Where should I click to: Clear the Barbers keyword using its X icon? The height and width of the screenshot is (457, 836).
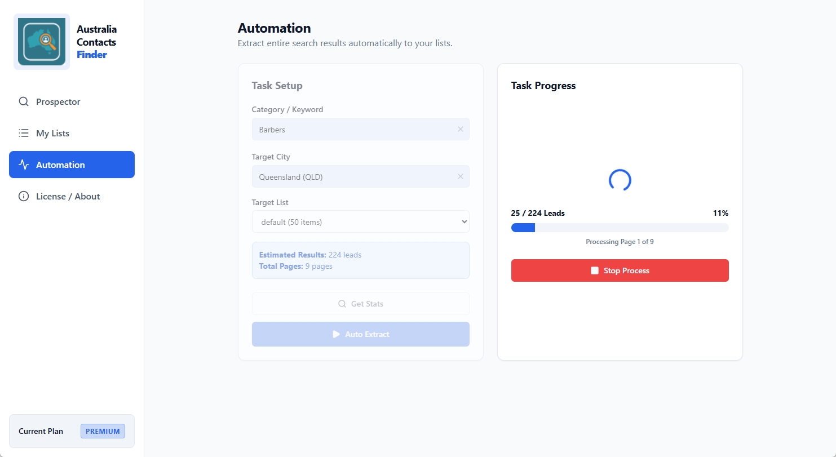pos(460,129)
